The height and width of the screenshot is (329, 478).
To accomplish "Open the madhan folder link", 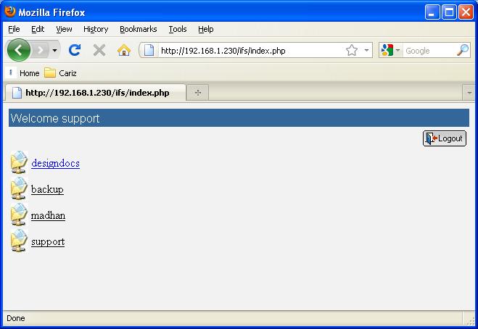I will [x=48, y=216].
